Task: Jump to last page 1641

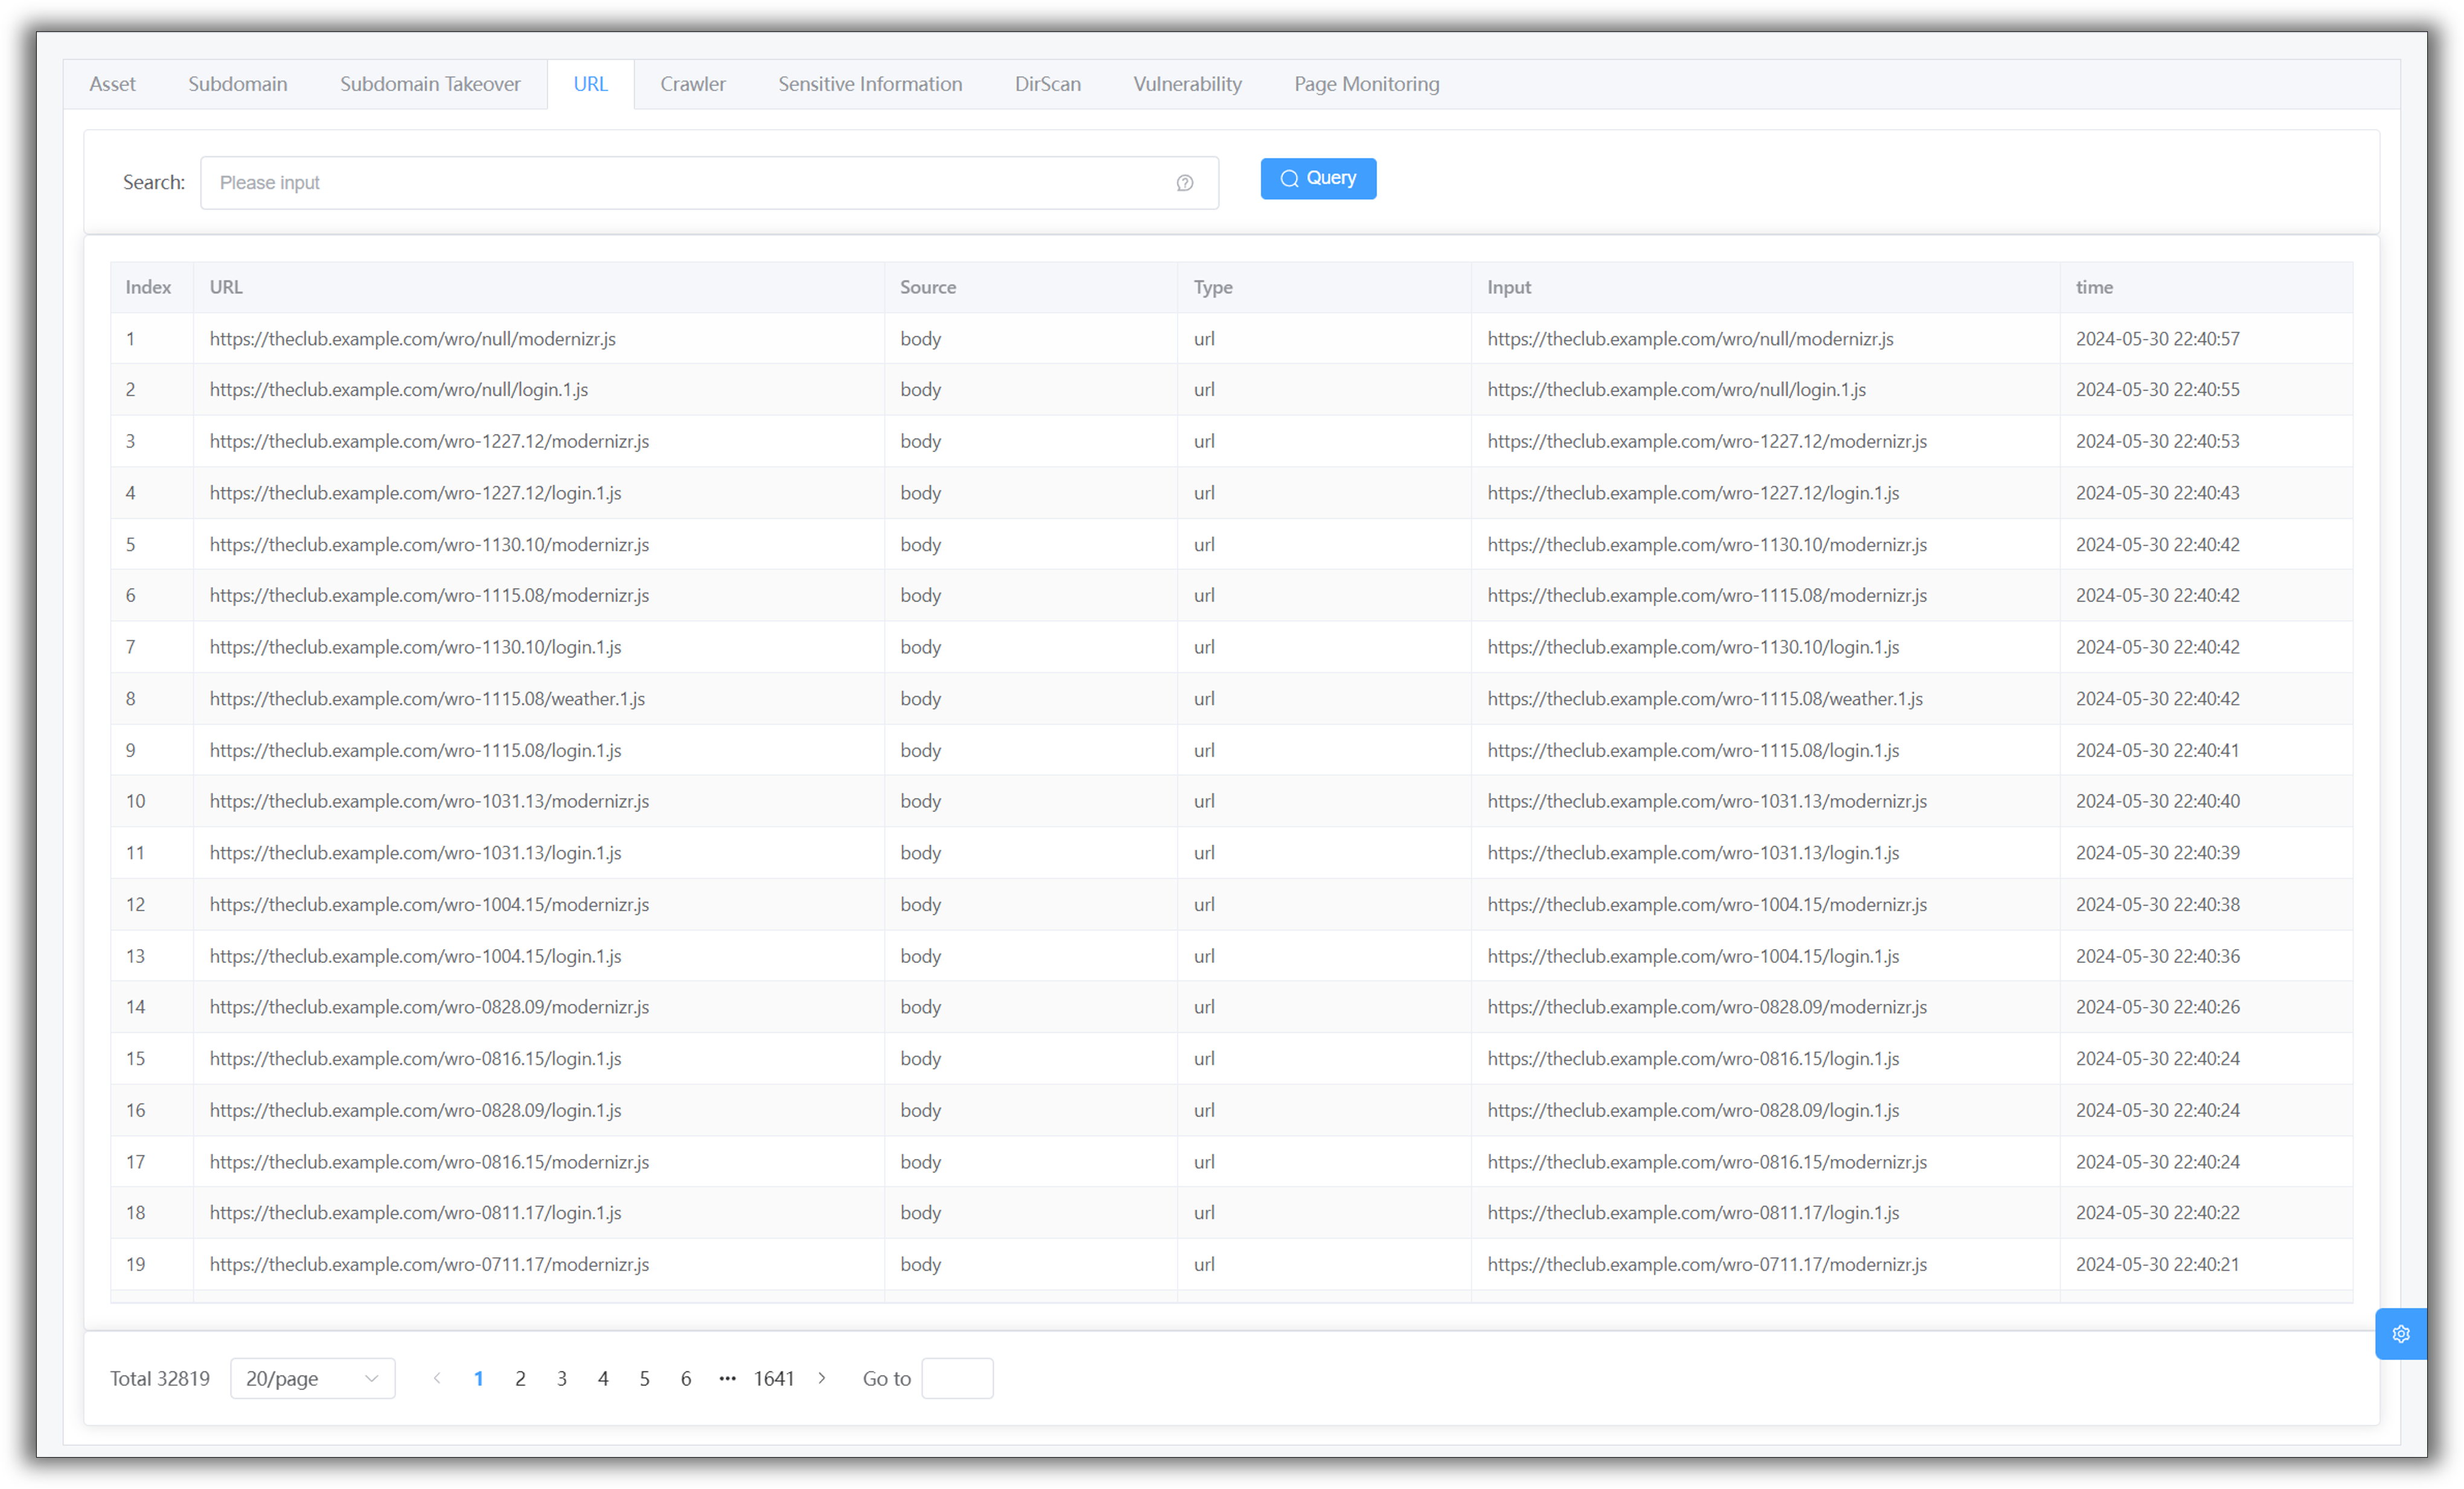Action: click(773, 1378)
